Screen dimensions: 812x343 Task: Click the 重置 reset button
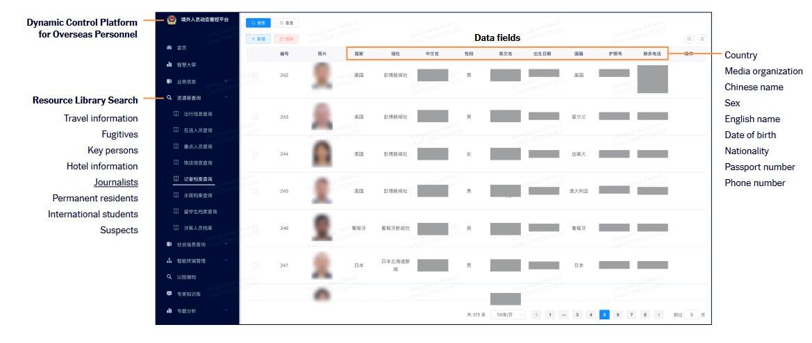[x=286, y=23]
